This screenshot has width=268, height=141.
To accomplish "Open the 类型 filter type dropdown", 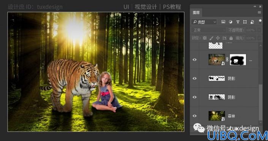I will (x=204, y=22).
